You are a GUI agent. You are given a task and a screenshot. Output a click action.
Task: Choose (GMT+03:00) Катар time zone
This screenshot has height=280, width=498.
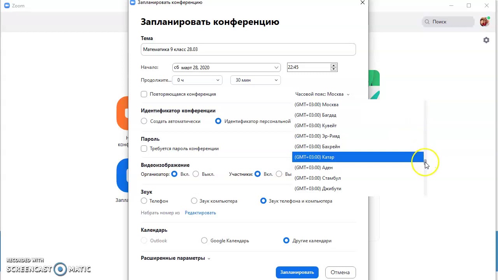358,157
